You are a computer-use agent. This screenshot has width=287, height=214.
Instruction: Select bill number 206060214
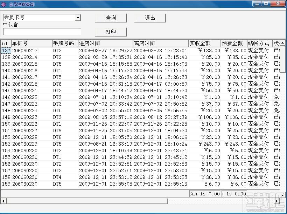(x=25, y=57)
